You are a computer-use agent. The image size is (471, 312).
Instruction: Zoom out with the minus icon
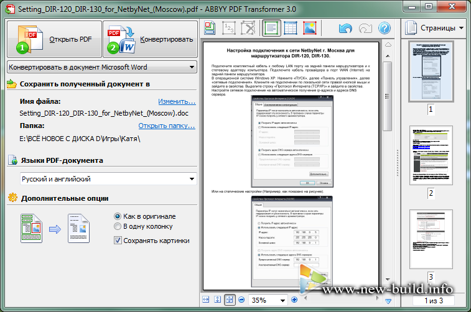[x=241, y=300]
